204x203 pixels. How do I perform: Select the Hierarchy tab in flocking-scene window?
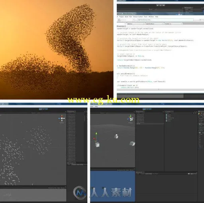(71, 111)
